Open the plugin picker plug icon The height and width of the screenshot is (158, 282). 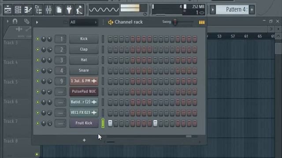pyautogui.click(x=69, y=10)
